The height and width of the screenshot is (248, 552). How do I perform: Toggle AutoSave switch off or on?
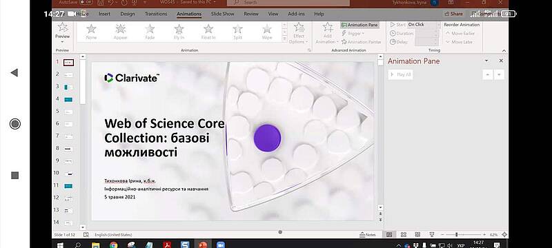(x=86, y=3)
